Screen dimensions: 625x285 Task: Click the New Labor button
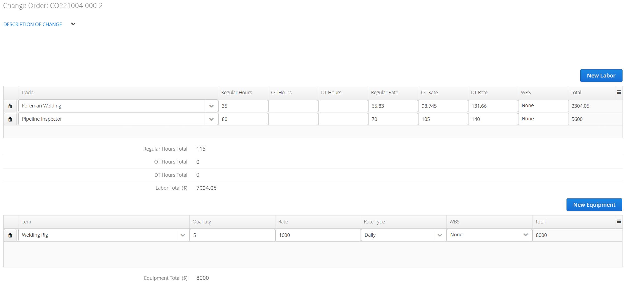pos(601,76)
